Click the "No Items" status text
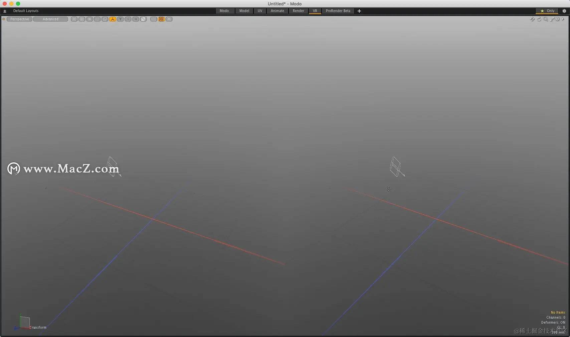Image resolution: width=570 pixels, height=337 pixels. click(x=558, y=312)
